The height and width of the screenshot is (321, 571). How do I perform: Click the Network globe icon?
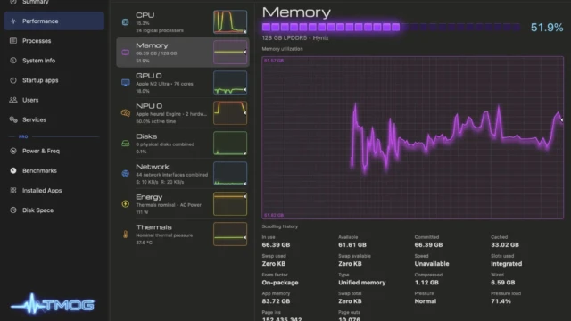click(125, 174)
